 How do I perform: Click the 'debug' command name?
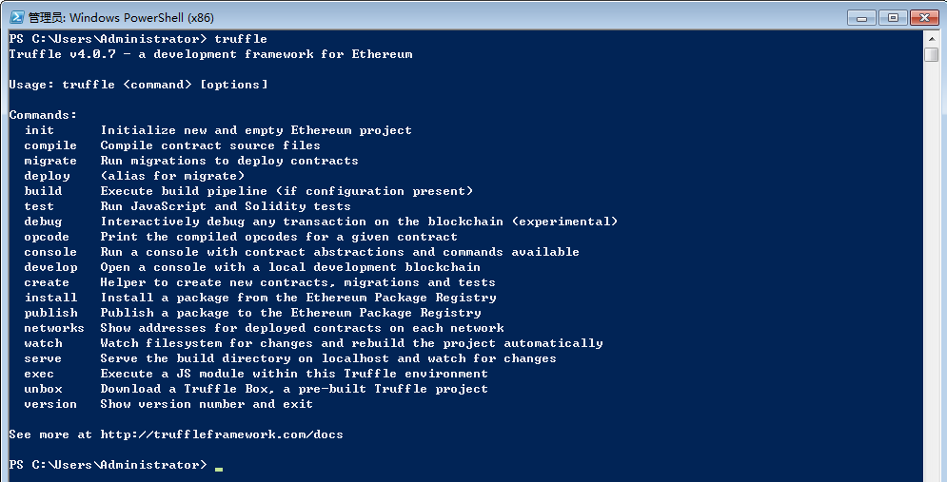[43, 222]
